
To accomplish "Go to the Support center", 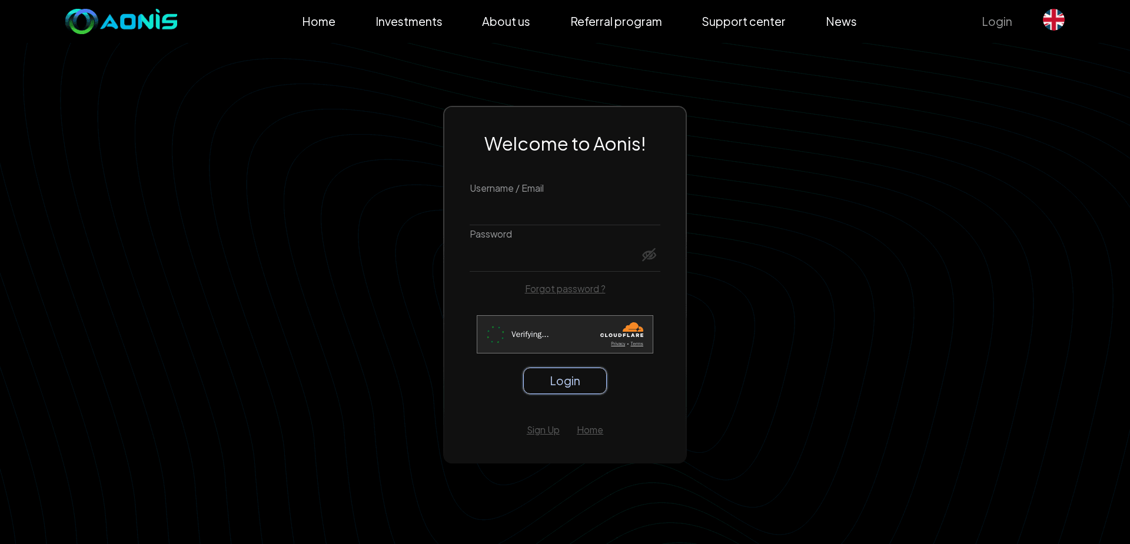I will pos(743,22).
